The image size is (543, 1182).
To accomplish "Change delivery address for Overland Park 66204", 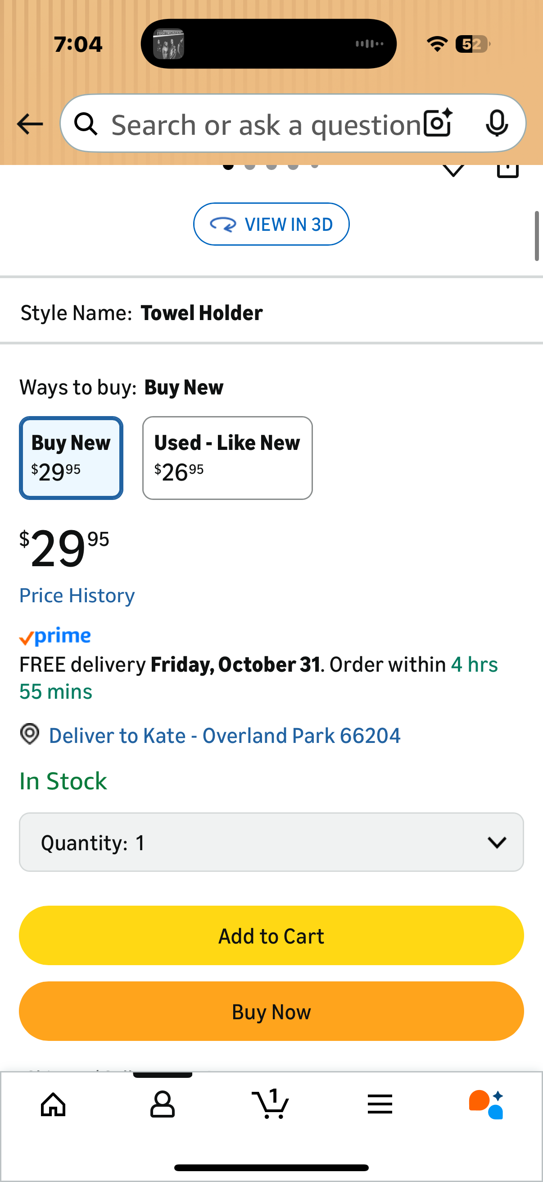I will pos(224,736).
